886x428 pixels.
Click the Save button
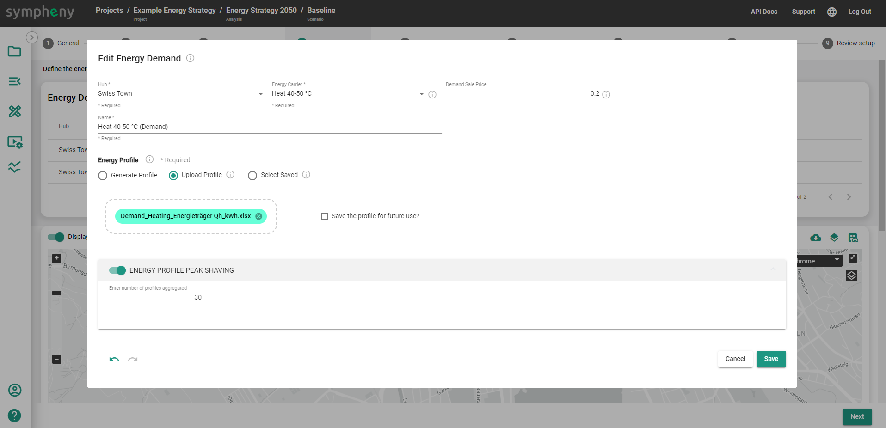771,359
